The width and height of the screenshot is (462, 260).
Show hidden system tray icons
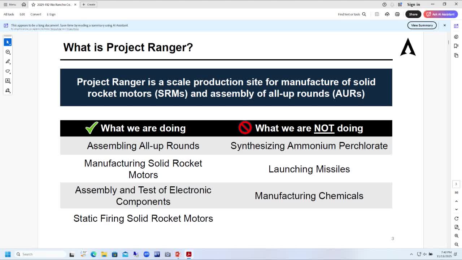(x=411, y=254)
